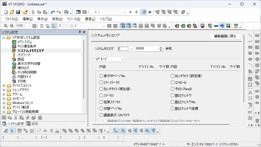Click the Open file folder icon
Viewport: 261px width, 147px height.
tap(12, 12)
